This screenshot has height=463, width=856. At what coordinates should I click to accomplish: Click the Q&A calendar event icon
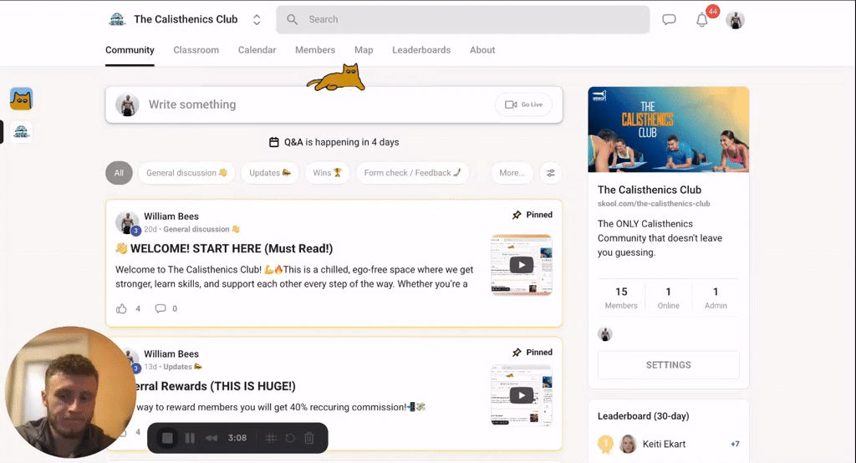pyautogui.click(x=273, y=142)
